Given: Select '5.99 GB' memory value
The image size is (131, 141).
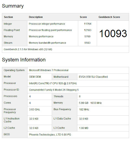Looking at the screenshot, I should pos(84,103).
